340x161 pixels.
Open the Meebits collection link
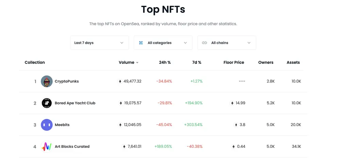pyautogui.click(x=62, y=125)
